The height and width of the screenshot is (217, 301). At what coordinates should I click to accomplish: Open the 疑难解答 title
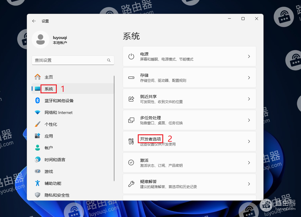(x=148, y=182)
